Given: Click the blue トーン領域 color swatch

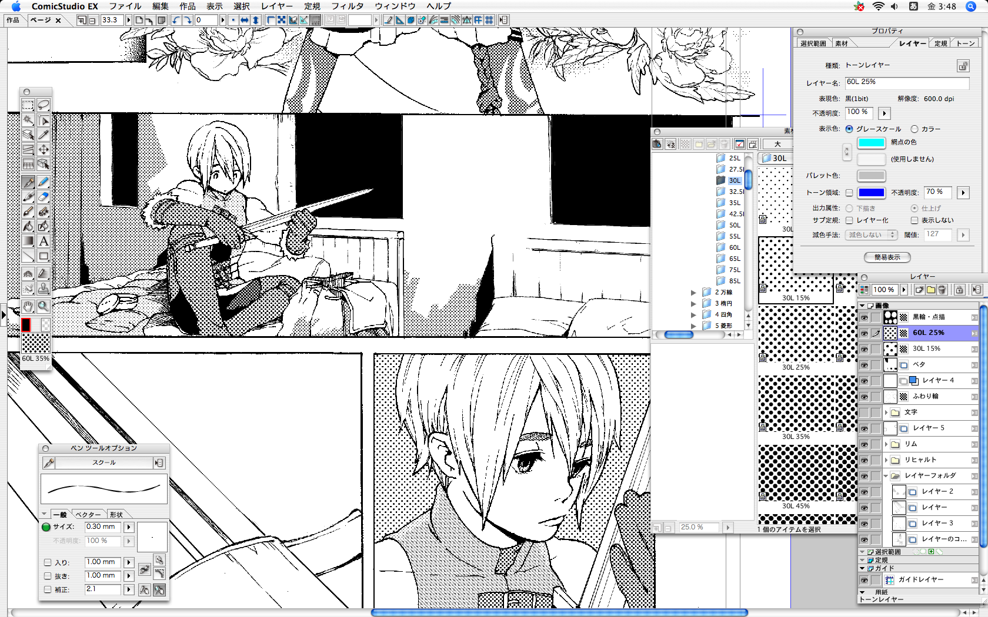Looking at the screenshot, I should coord(871,193).
